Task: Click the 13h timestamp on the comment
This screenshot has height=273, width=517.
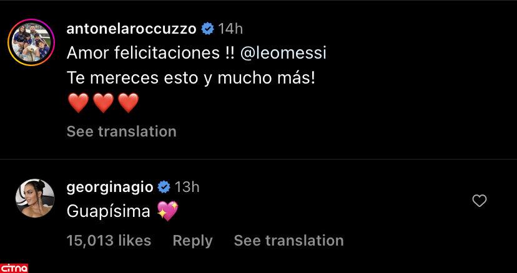Action: [187, 186]
